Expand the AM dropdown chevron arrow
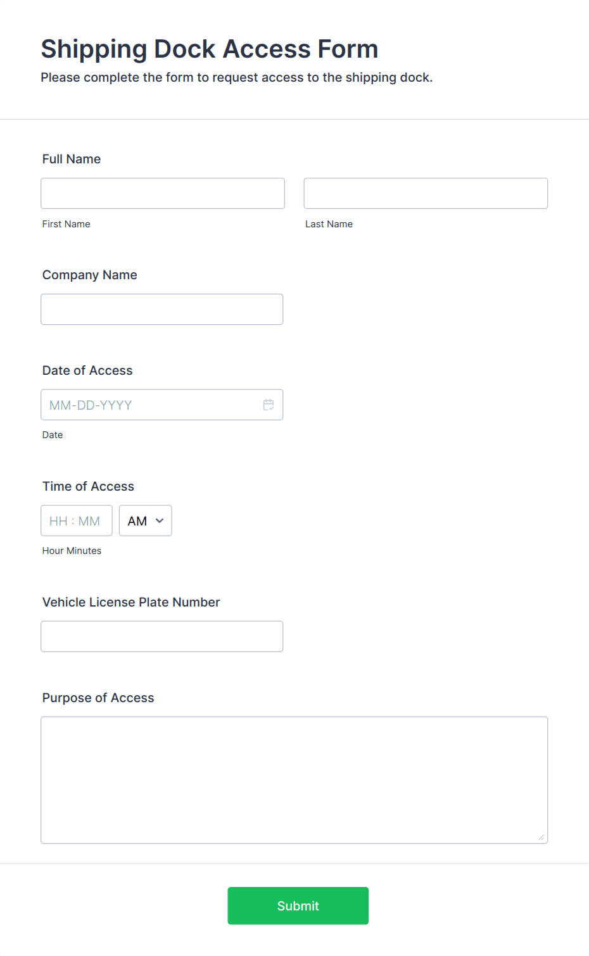Viewport: 589px width, 956px height. point(160,520)
